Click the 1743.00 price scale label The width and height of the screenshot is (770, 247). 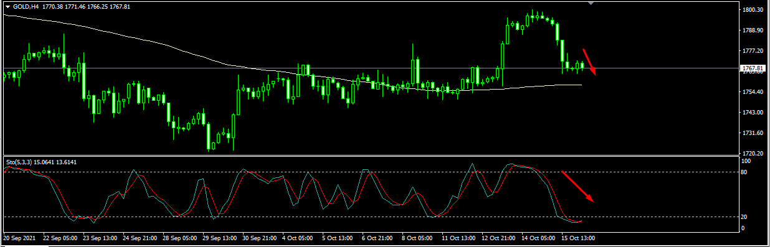(753, 113)
